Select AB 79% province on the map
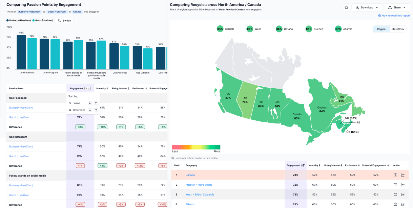 pyautogui.click(x=245, y=100)
